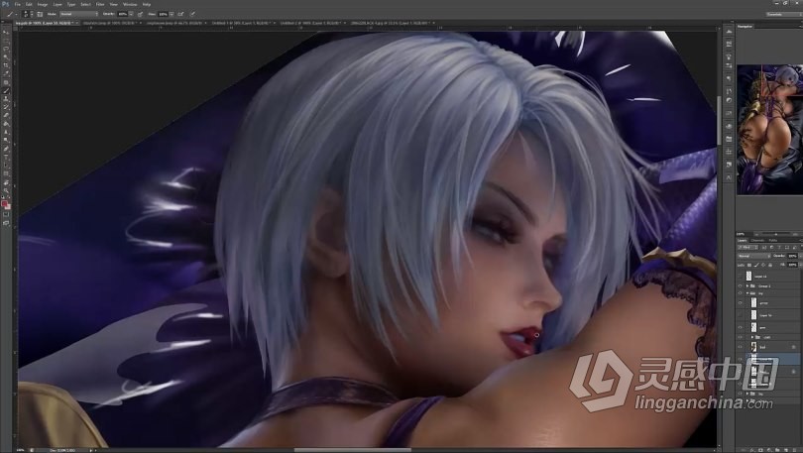Open the Layer menu
The height and width of the screenshot is (453, 803).
[x=57, y=4]
